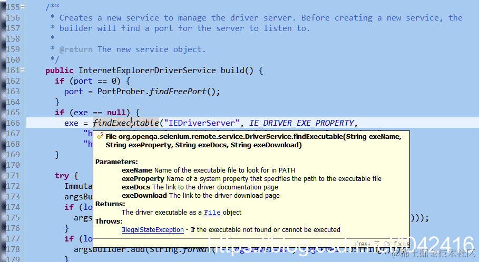479x262 pixels.
Task: Click the "if (exe == null)" condition line
Action: (97, 113)
